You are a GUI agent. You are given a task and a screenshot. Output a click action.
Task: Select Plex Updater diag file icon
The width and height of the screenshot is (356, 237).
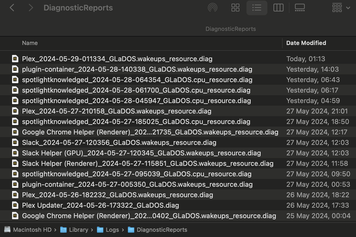15,205
